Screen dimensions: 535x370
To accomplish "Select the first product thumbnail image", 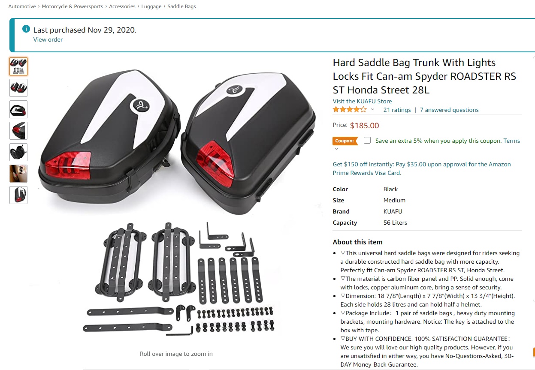I will (x=18, y=66).
